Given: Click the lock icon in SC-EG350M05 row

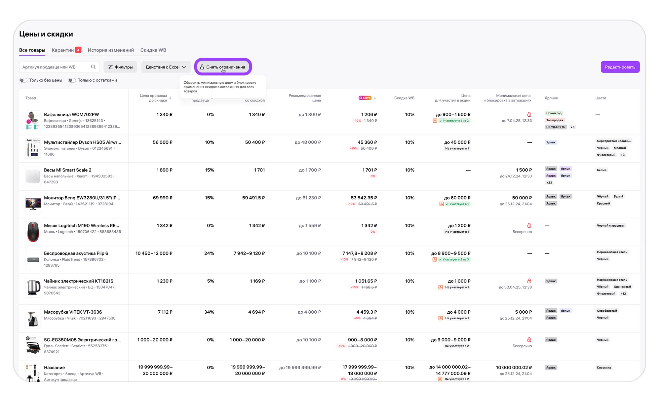Looking at the screenshot, I should tap(529, 340).
